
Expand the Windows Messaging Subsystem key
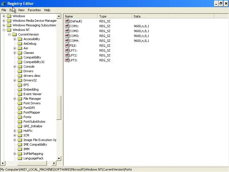point(4,25)
